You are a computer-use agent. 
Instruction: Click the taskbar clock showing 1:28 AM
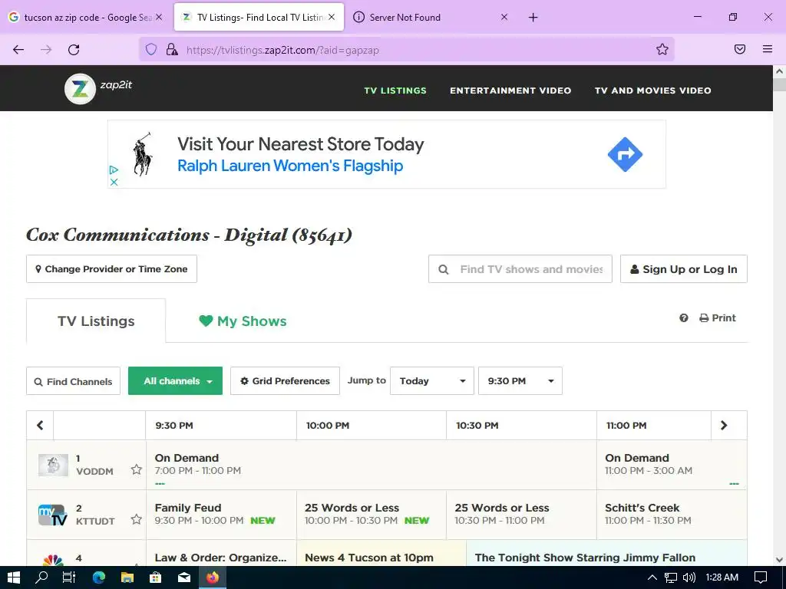[722, 577]
